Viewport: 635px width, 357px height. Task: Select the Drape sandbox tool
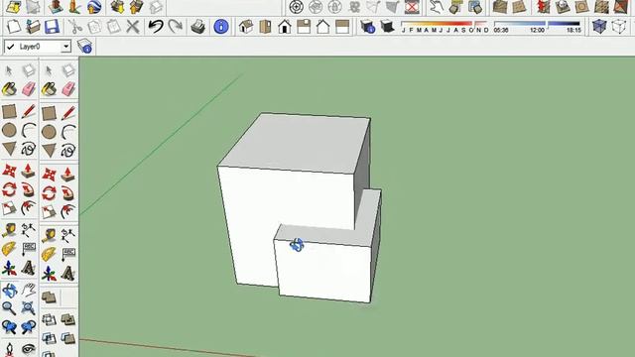tap(581, 7)
